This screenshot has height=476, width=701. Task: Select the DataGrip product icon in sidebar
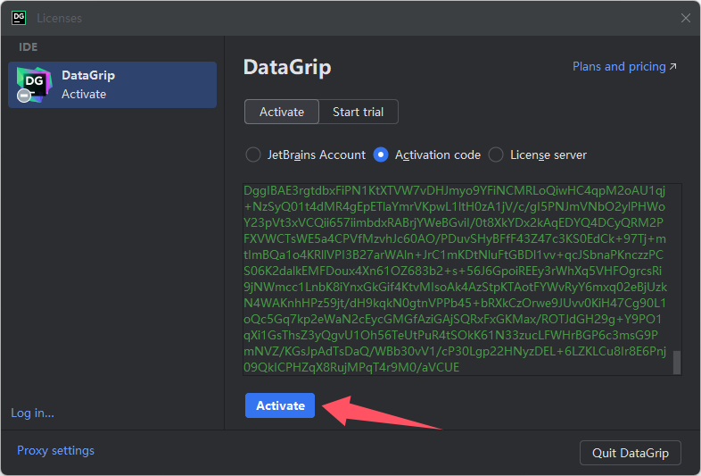[34, 85]
